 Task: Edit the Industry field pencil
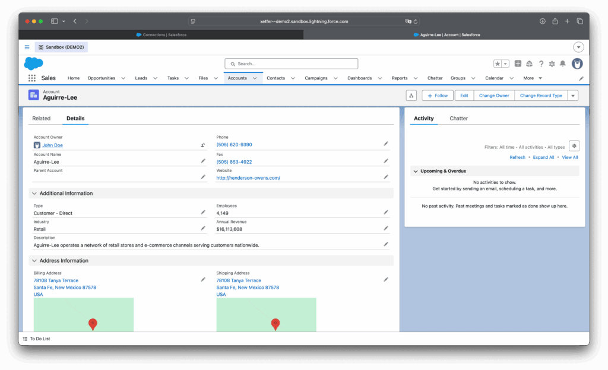(x=203, y=228)
